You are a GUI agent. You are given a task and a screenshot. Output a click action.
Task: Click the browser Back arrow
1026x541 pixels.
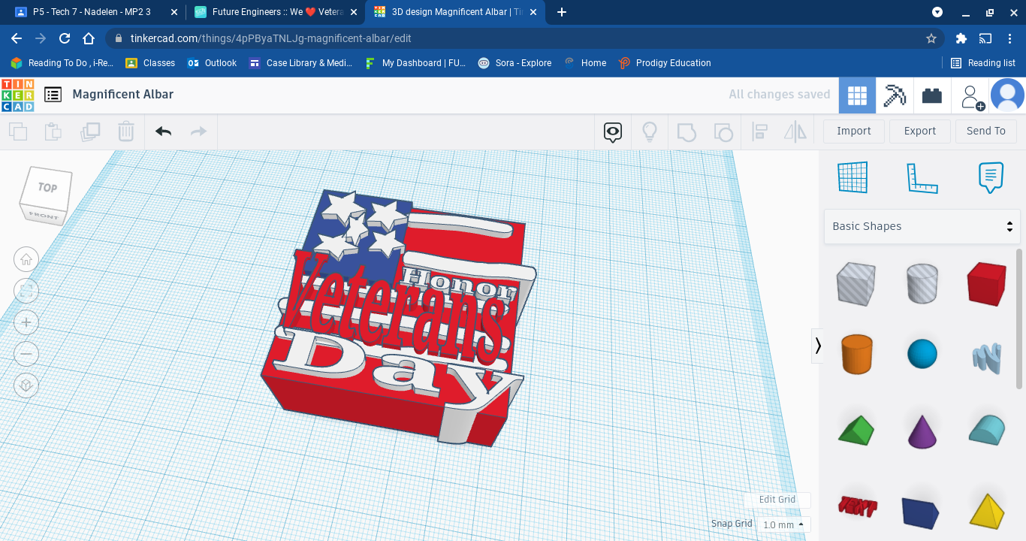tap(17, 38)
